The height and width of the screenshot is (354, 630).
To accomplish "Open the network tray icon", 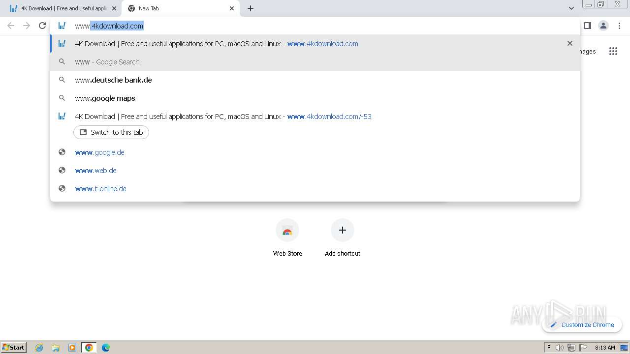I will (x=571, y=348).
